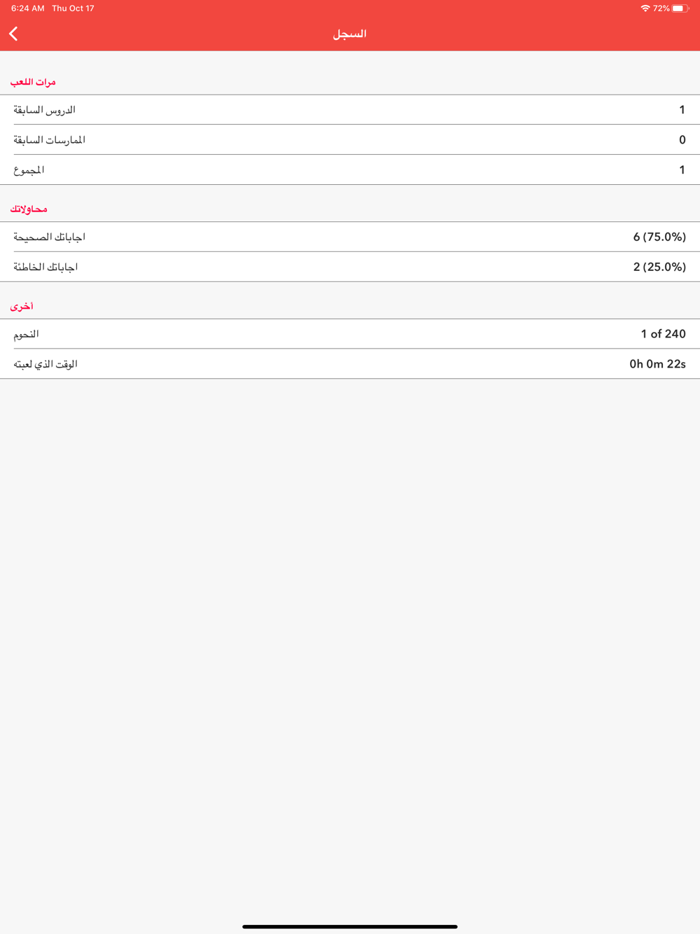Tap the 2 (25.0%) value
Screen dimensions: 700x934
click(659, 267)
